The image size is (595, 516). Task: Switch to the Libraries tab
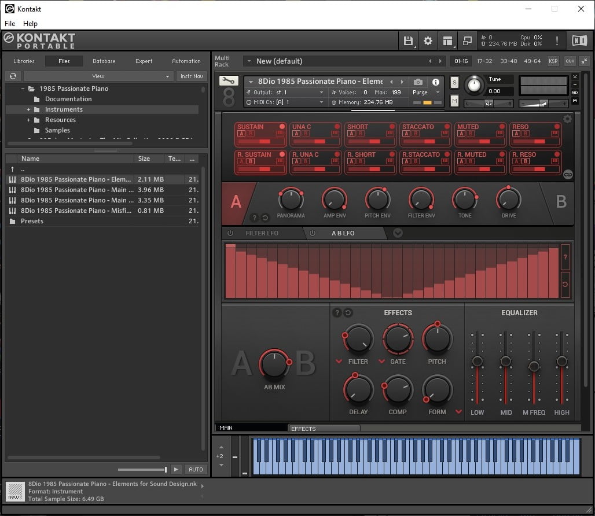pyautogui.click(x=24, y=61)
